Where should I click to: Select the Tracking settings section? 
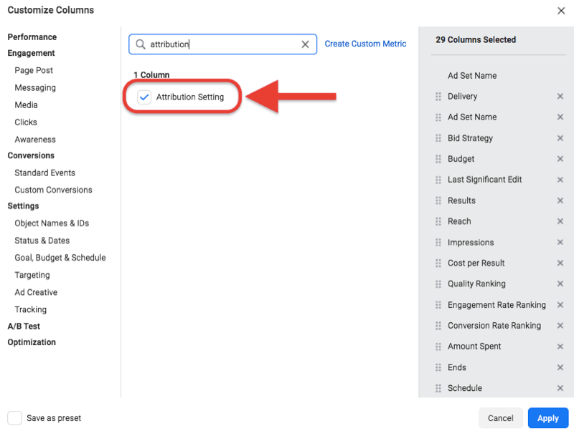pyautogui.click(x=30, y=310)
